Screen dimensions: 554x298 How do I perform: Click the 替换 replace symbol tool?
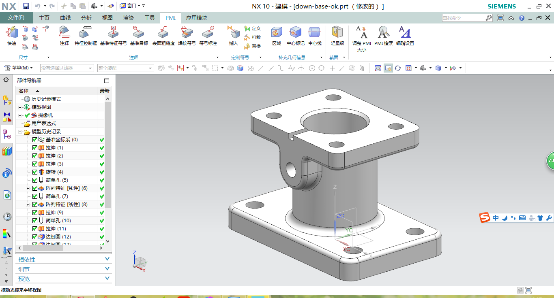tap(252, 46)
